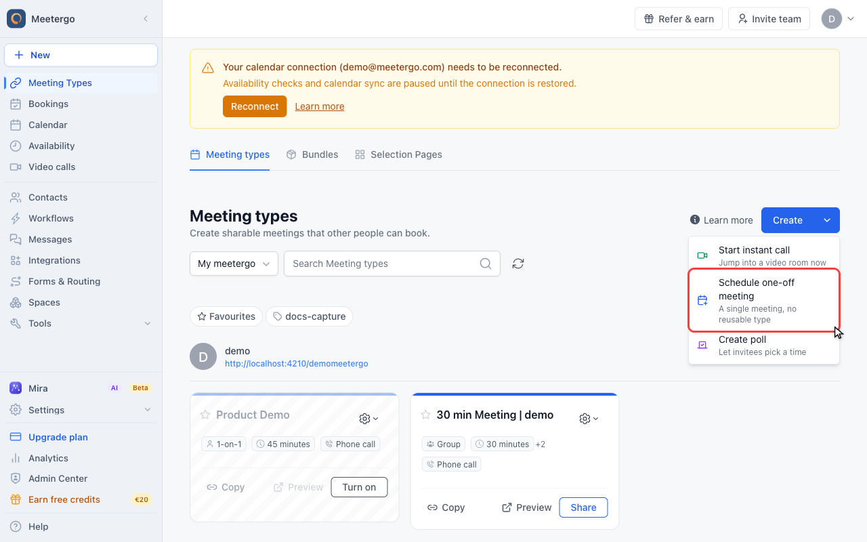Expand the Settings submenu chevron

pos(148,410)
